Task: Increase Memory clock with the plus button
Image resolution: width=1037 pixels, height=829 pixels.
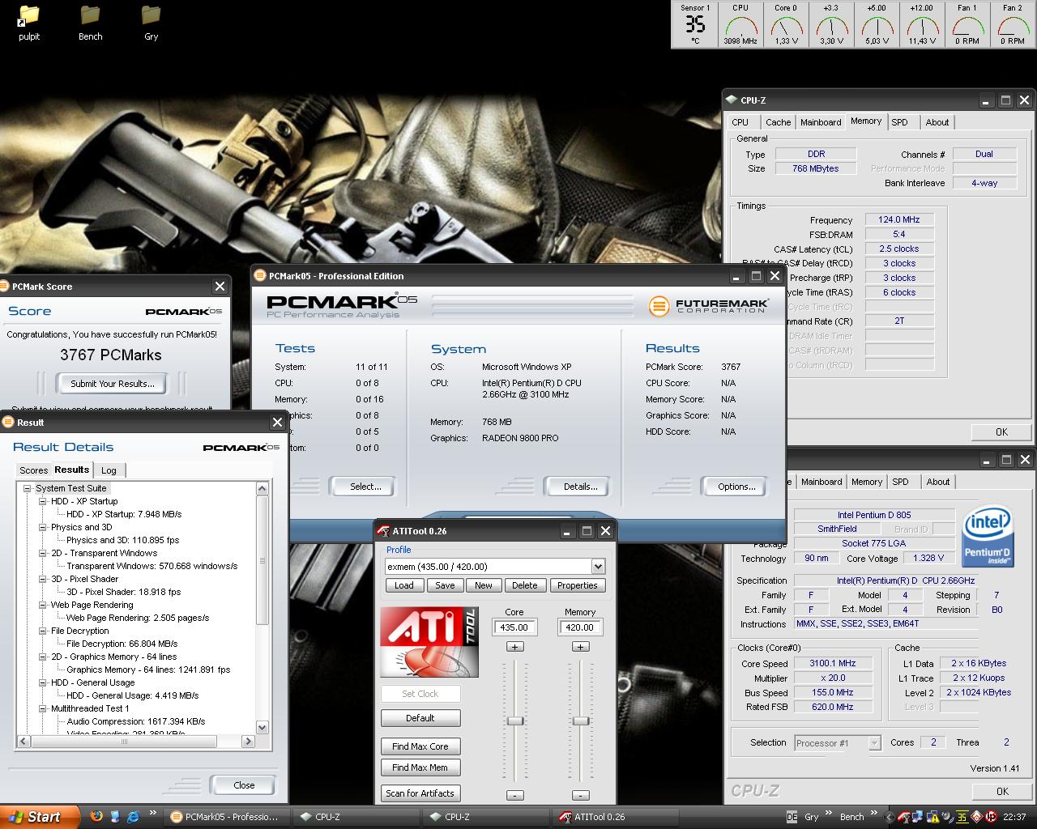Action: 580,646
